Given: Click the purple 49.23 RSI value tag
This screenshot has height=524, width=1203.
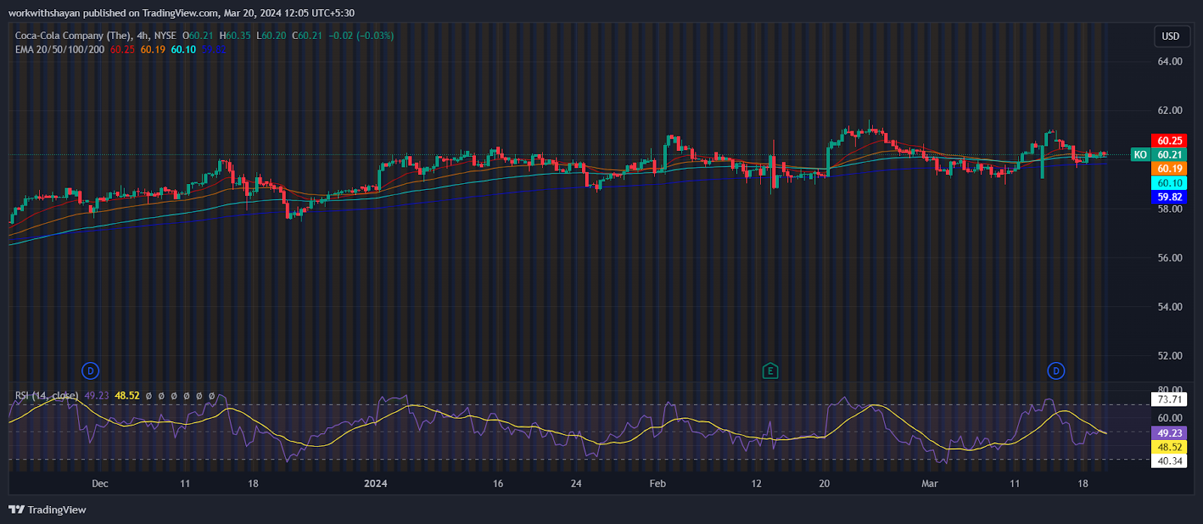Looking at the screenshot, I should [1169, 433].
